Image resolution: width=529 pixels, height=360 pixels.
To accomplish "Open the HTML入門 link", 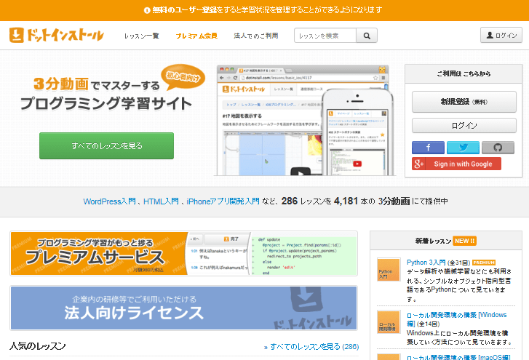I will click(161, 201).
